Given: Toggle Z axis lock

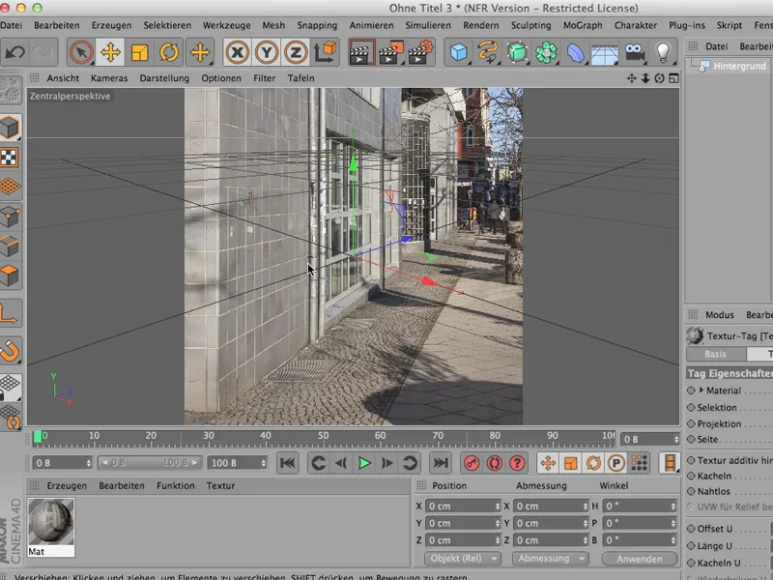Looking at the screenshot, I should 296,52.
